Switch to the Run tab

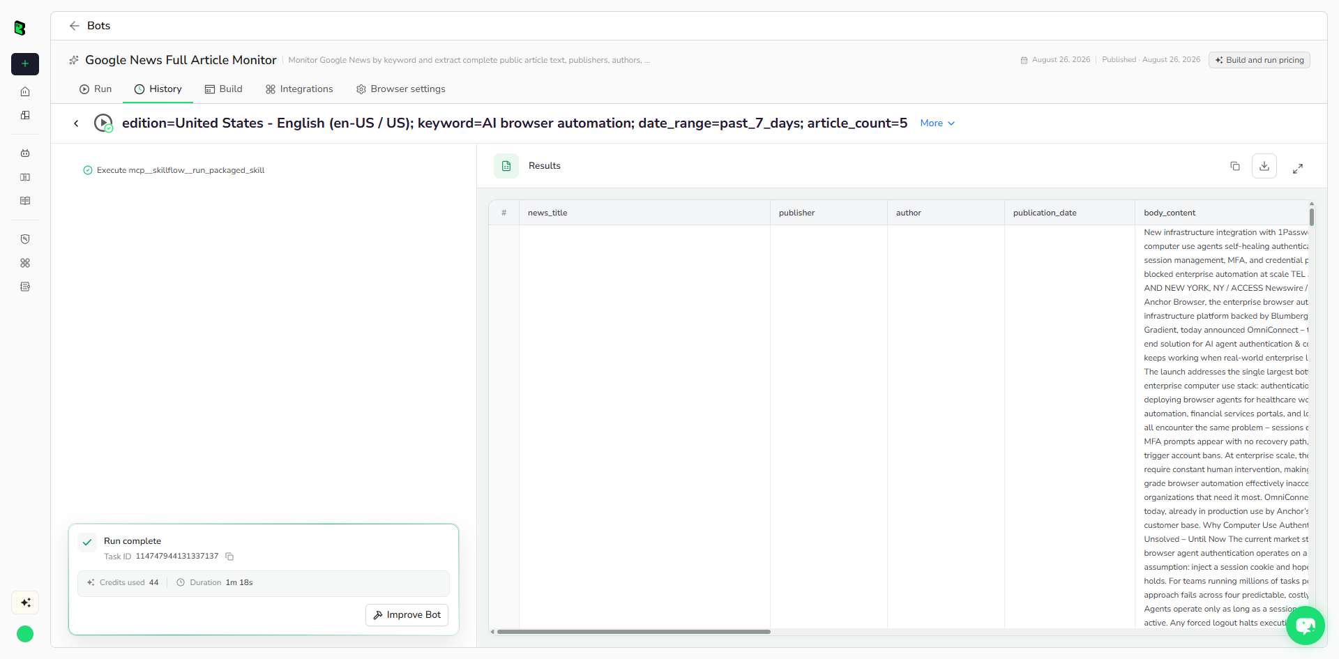coord(96,89)
